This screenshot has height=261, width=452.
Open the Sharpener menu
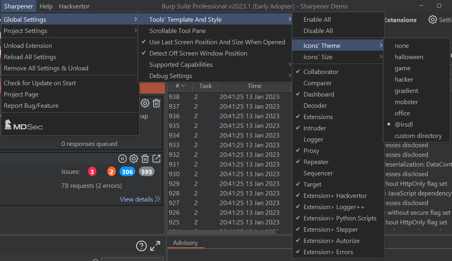19,6
